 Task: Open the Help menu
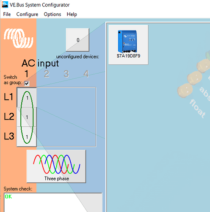click(72, 14)
